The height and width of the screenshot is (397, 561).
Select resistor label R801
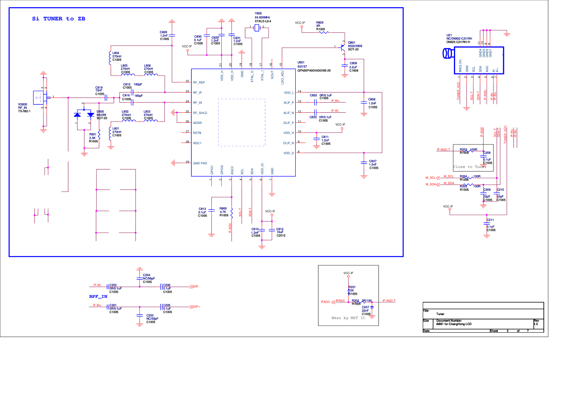pos(93,135)
